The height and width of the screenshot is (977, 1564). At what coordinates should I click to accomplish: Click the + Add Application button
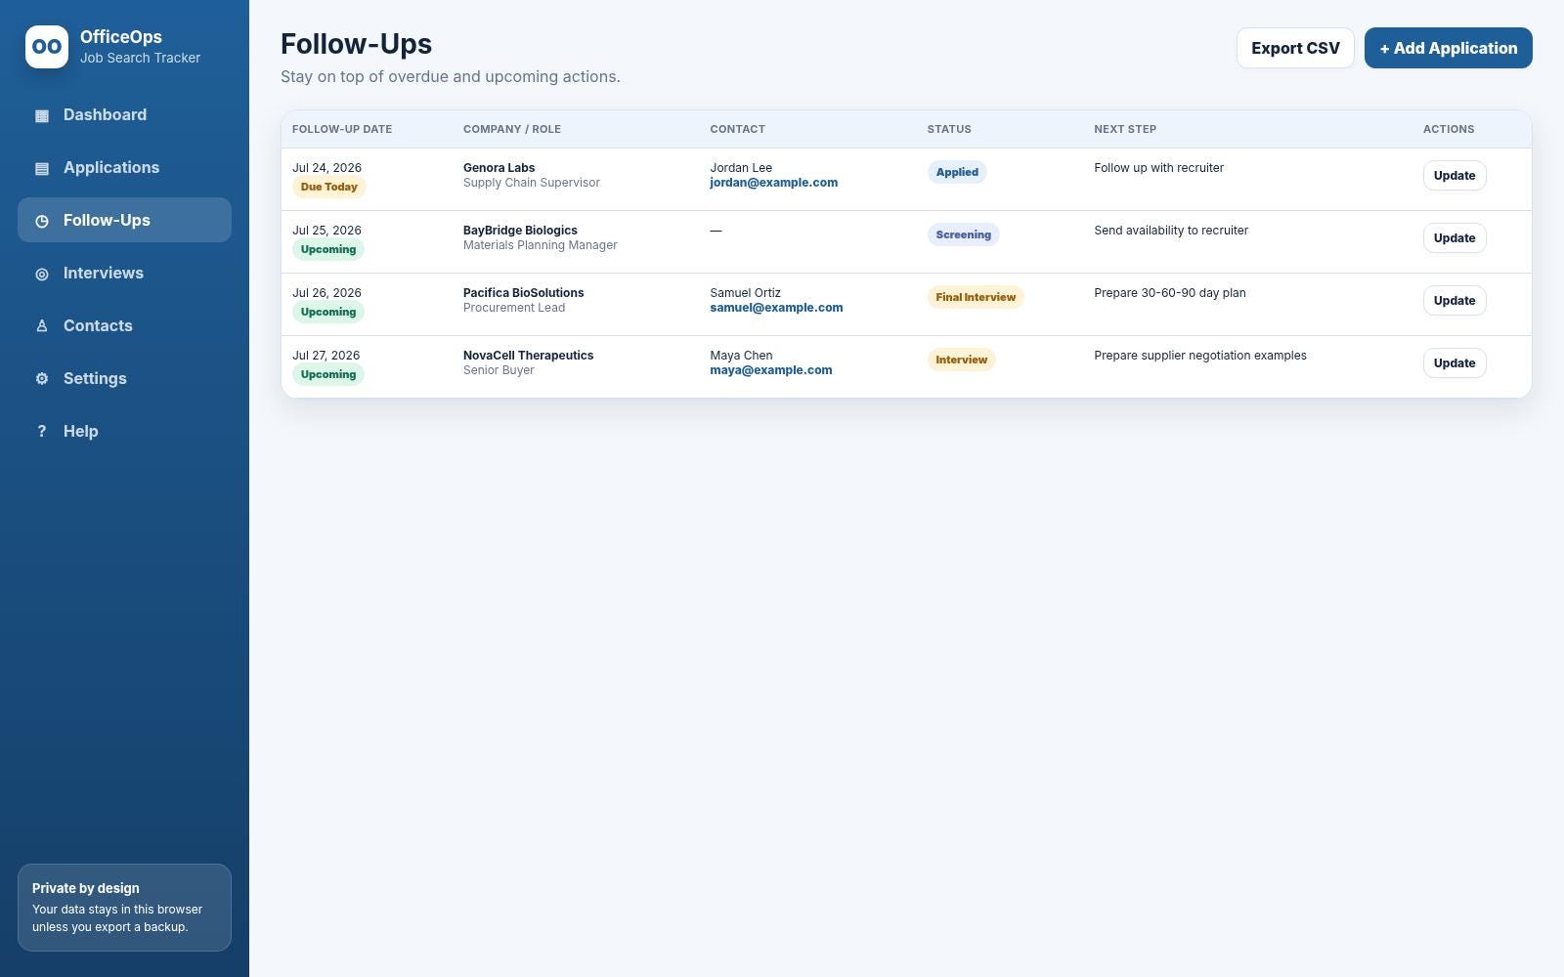pyautogui.click(x=1449, y=48)
